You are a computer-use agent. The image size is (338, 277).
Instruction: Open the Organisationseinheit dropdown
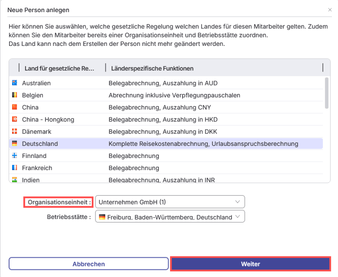[x=170, y=202]
